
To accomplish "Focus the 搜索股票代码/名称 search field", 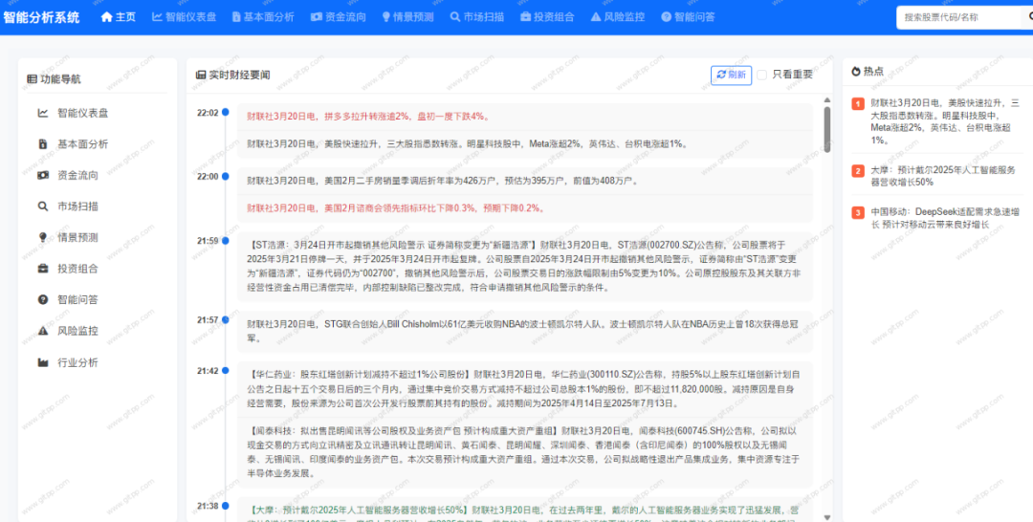I will pos(958,17).
